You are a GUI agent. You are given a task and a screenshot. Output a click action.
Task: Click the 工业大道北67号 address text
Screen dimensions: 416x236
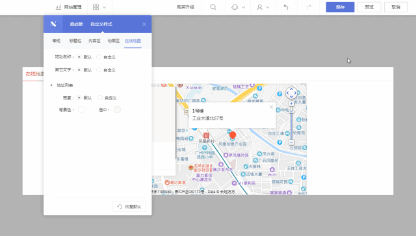pyautogui.click(x=208, y=118)
